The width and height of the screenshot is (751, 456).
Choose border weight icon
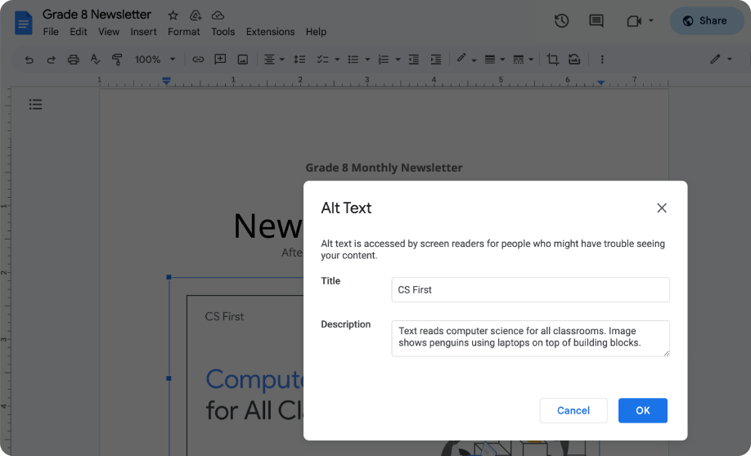489,60
